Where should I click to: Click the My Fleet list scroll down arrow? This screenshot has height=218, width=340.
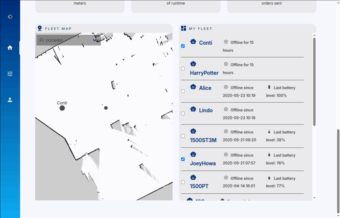point(314,198)
